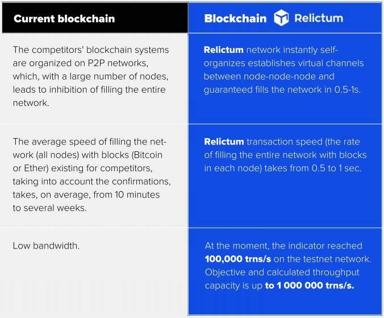Image resolution: width=384 pixels, height=318 pixels.
Task: Click the paragraph about average speed of filling
Action: coord(92,175)
